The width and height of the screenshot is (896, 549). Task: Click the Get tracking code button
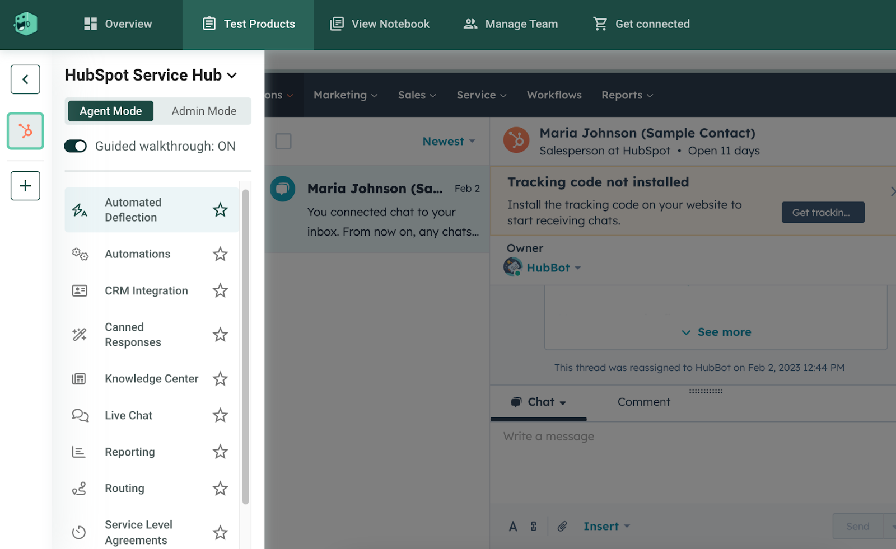(823, 212)
